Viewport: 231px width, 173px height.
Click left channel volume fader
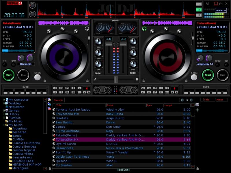pyautogui.click(x=109, y=44)
